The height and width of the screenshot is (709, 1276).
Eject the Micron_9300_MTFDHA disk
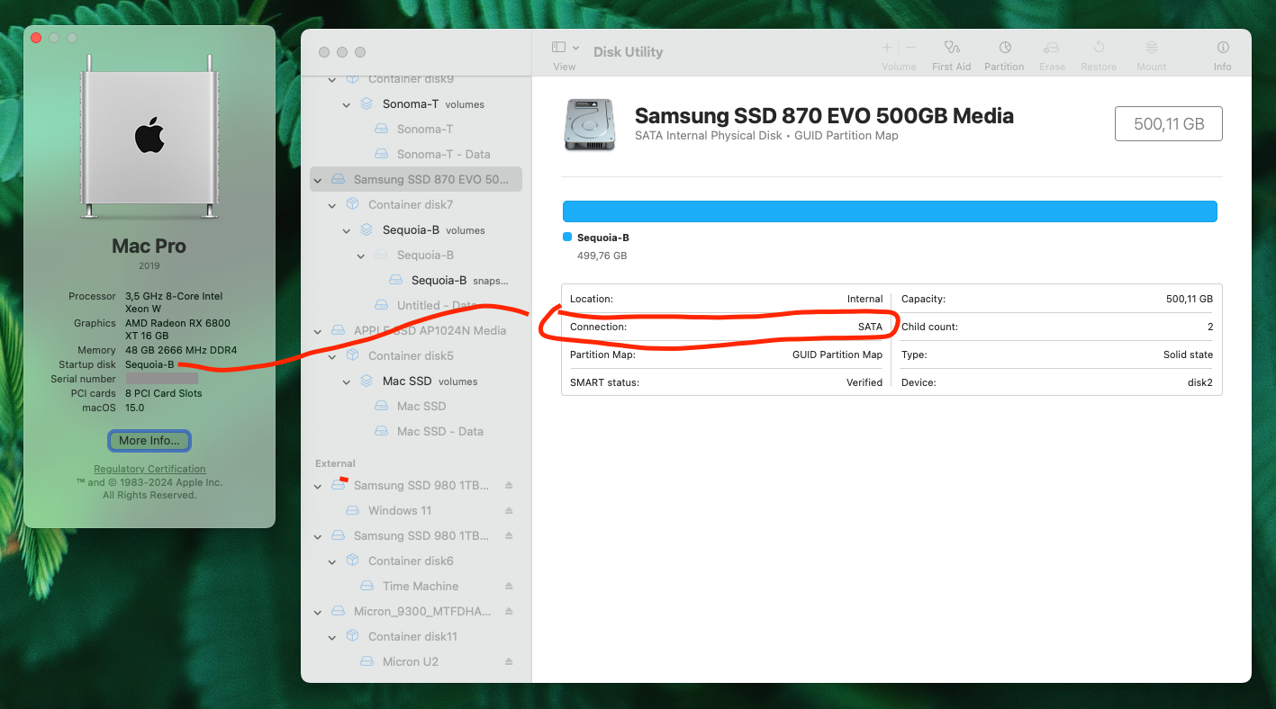[509, 611]
